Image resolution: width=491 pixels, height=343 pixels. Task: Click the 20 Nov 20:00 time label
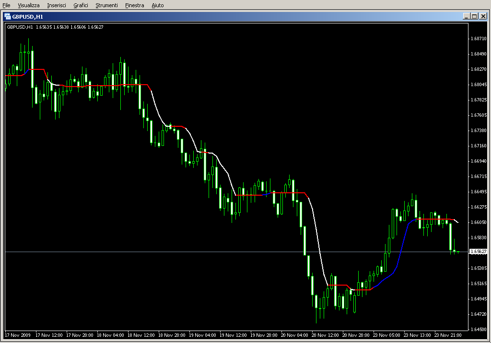point(356,335)
